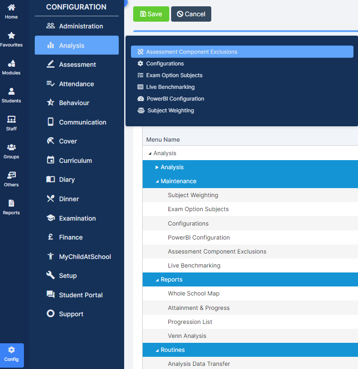Viewport: 358px width, 369px height.
Task: Click the Student Portal chat icon
Action: pos(51,295)
